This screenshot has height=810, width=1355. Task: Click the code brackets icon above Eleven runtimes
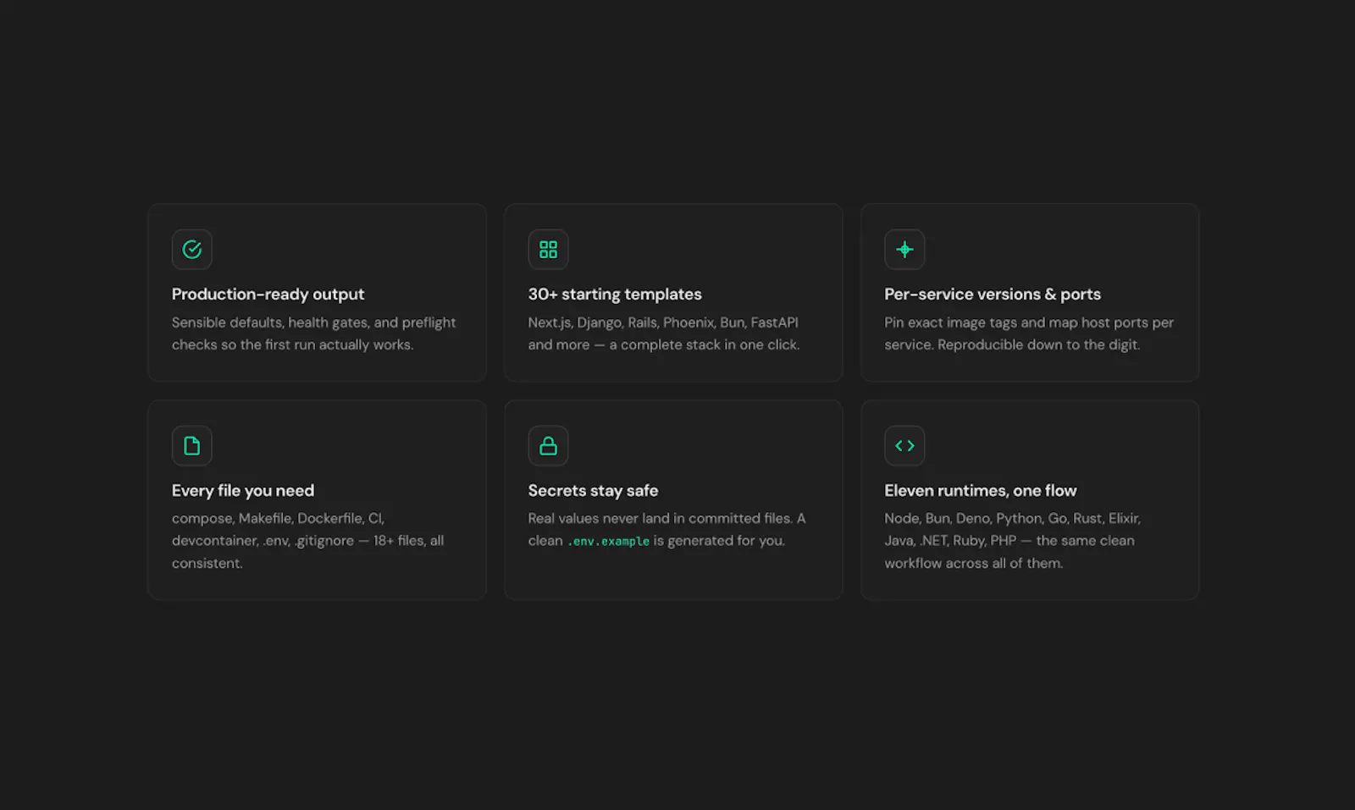(904, 446)
